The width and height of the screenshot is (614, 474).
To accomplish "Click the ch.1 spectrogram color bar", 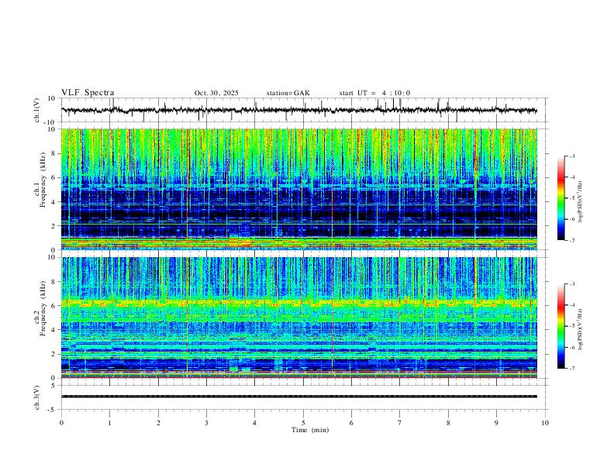I will click(x=561, y=198).
